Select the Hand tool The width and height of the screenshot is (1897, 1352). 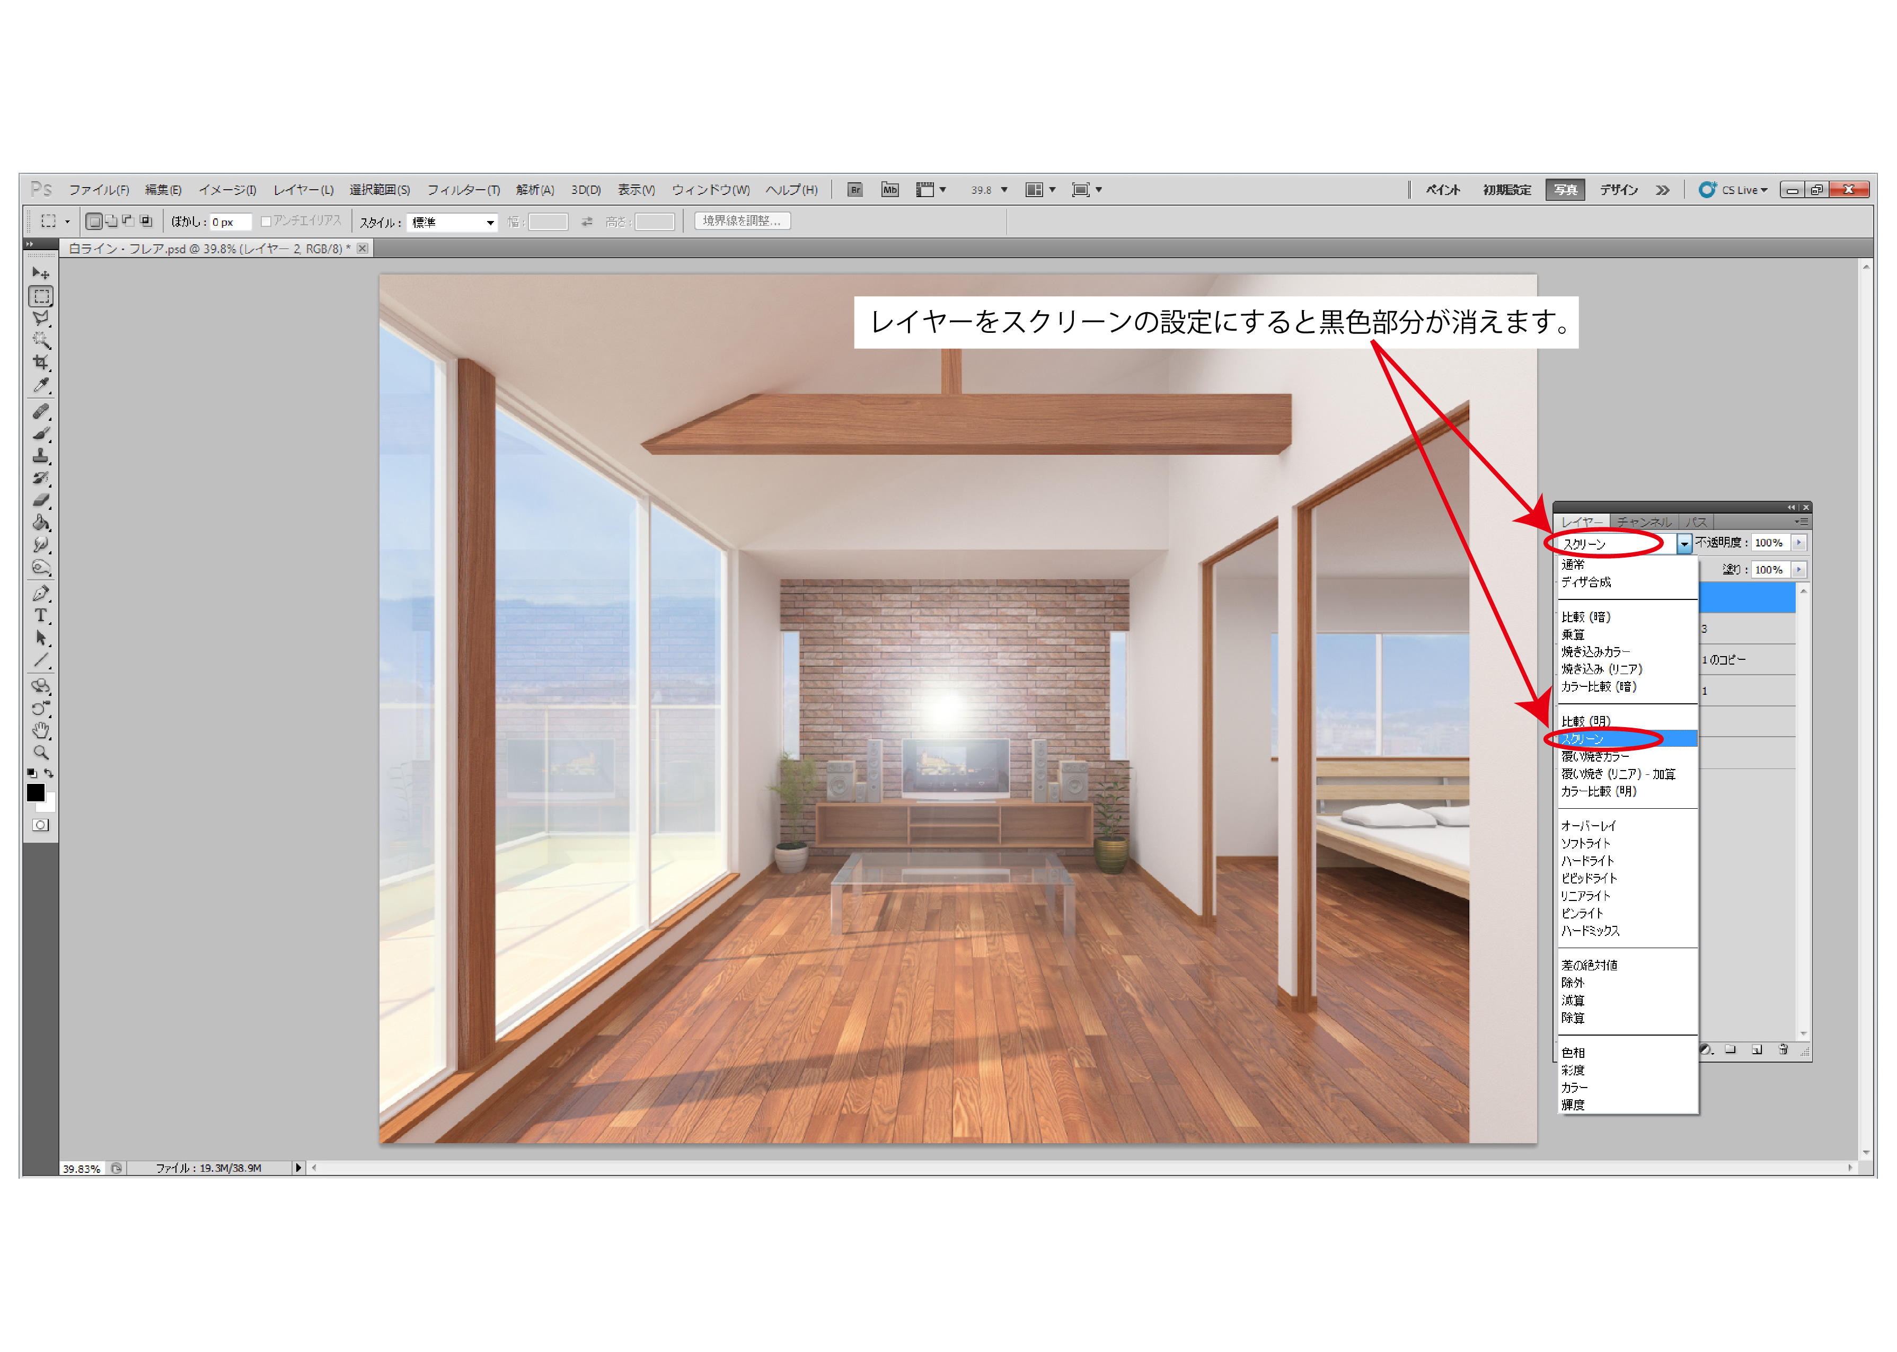click(40, 730)
